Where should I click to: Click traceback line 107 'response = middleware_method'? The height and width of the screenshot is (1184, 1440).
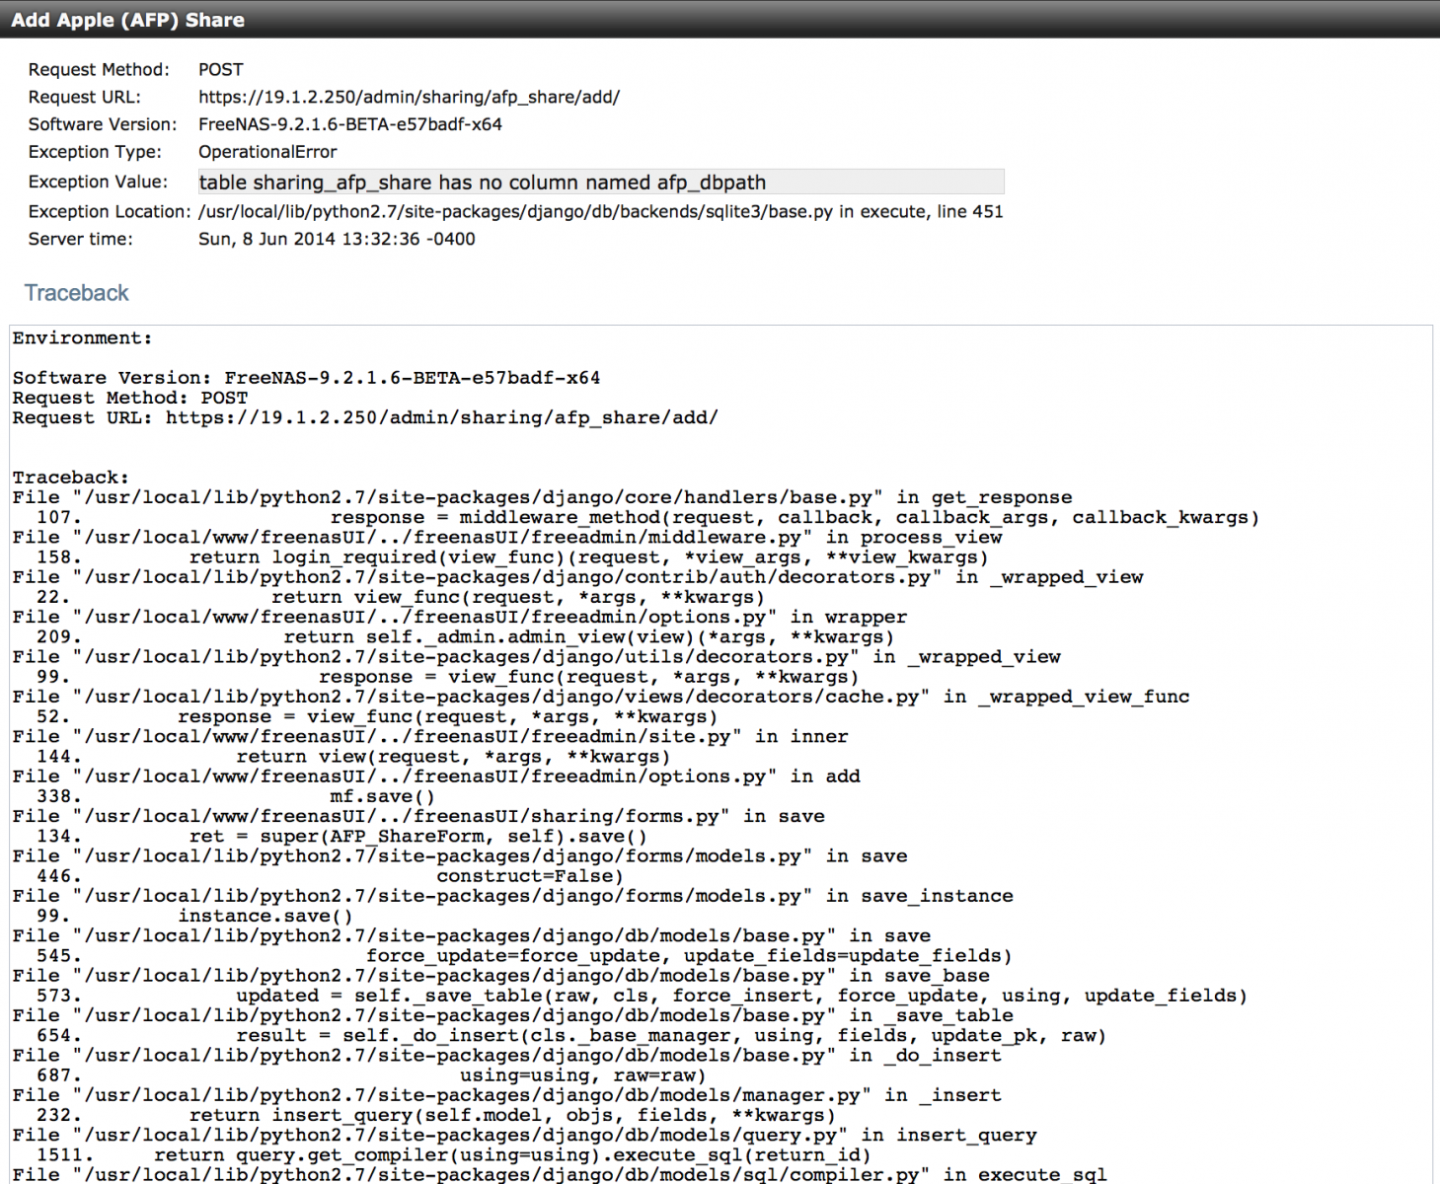(647, 517)
